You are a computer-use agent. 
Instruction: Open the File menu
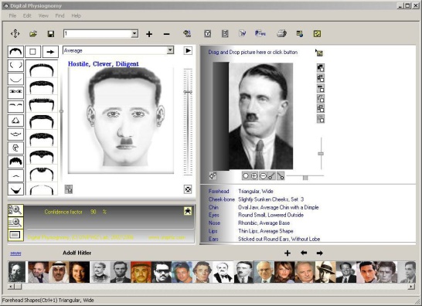click(12, 15)
